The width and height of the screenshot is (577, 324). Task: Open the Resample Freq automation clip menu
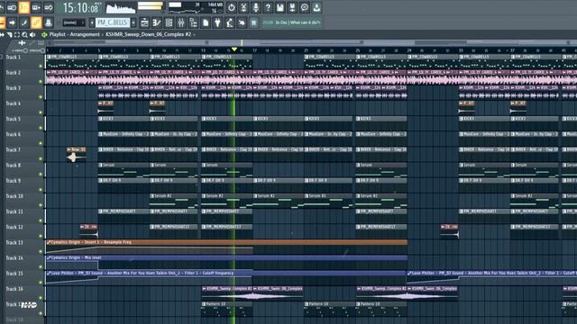tap(49, 242)
